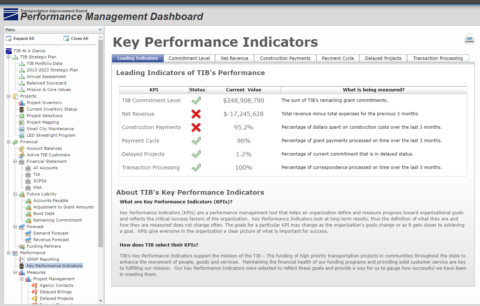
Task: Collapse the Project Management tree node
Action: coord(21,279)
